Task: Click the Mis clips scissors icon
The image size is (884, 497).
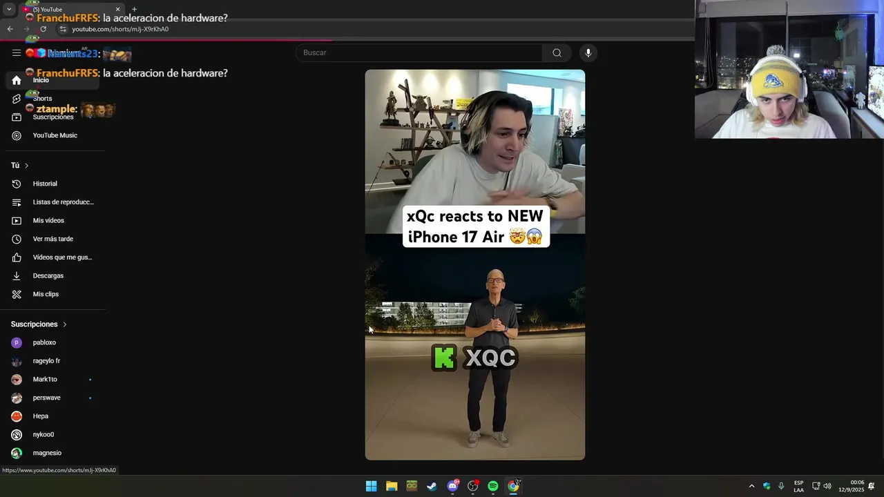Action: tap(17, 294)
